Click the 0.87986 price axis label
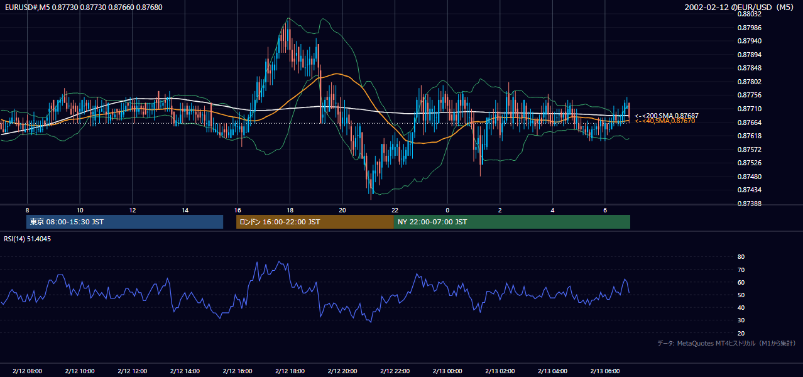 point(750,28)
